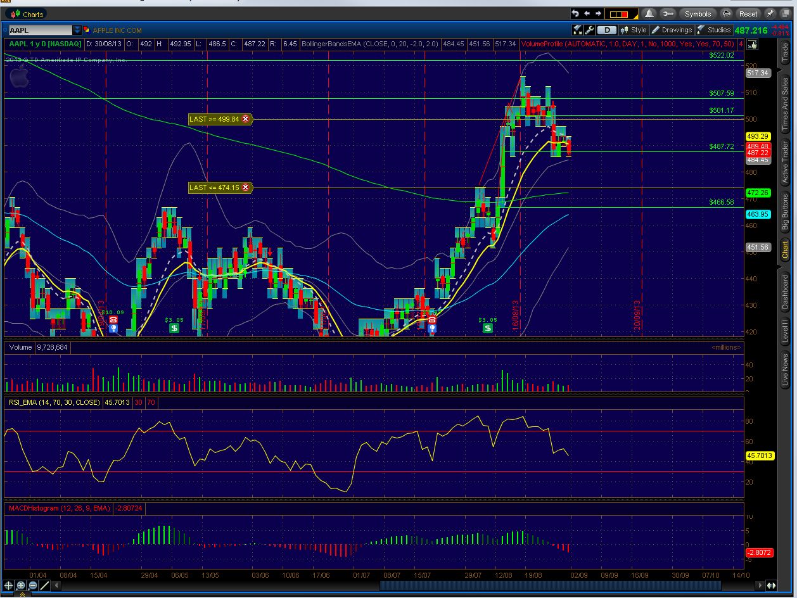Open the chart grid layout selector
This screenshot has height=598, width=797.
[x=622, y=14]
